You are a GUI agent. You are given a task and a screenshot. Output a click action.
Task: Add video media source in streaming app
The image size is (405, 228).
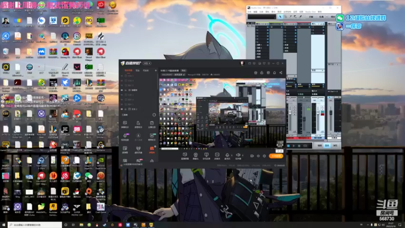(217, 156)
